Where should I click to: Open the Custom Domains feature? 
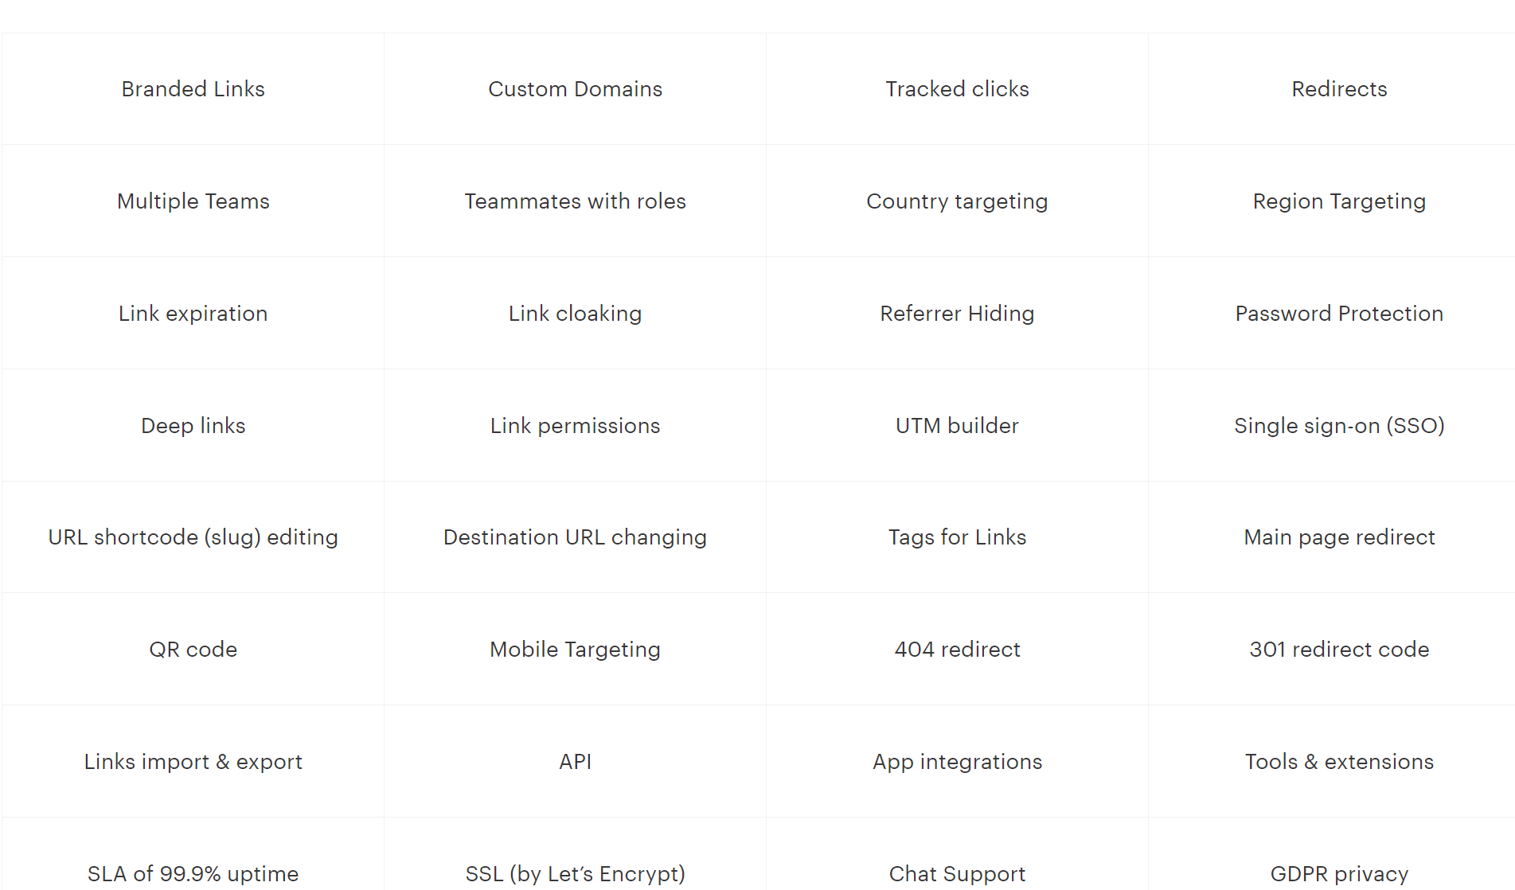[575, 89]
